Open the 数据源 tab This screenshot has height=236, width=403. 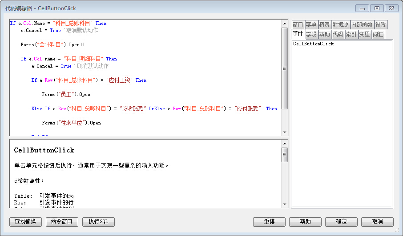[x=341, y=24]
